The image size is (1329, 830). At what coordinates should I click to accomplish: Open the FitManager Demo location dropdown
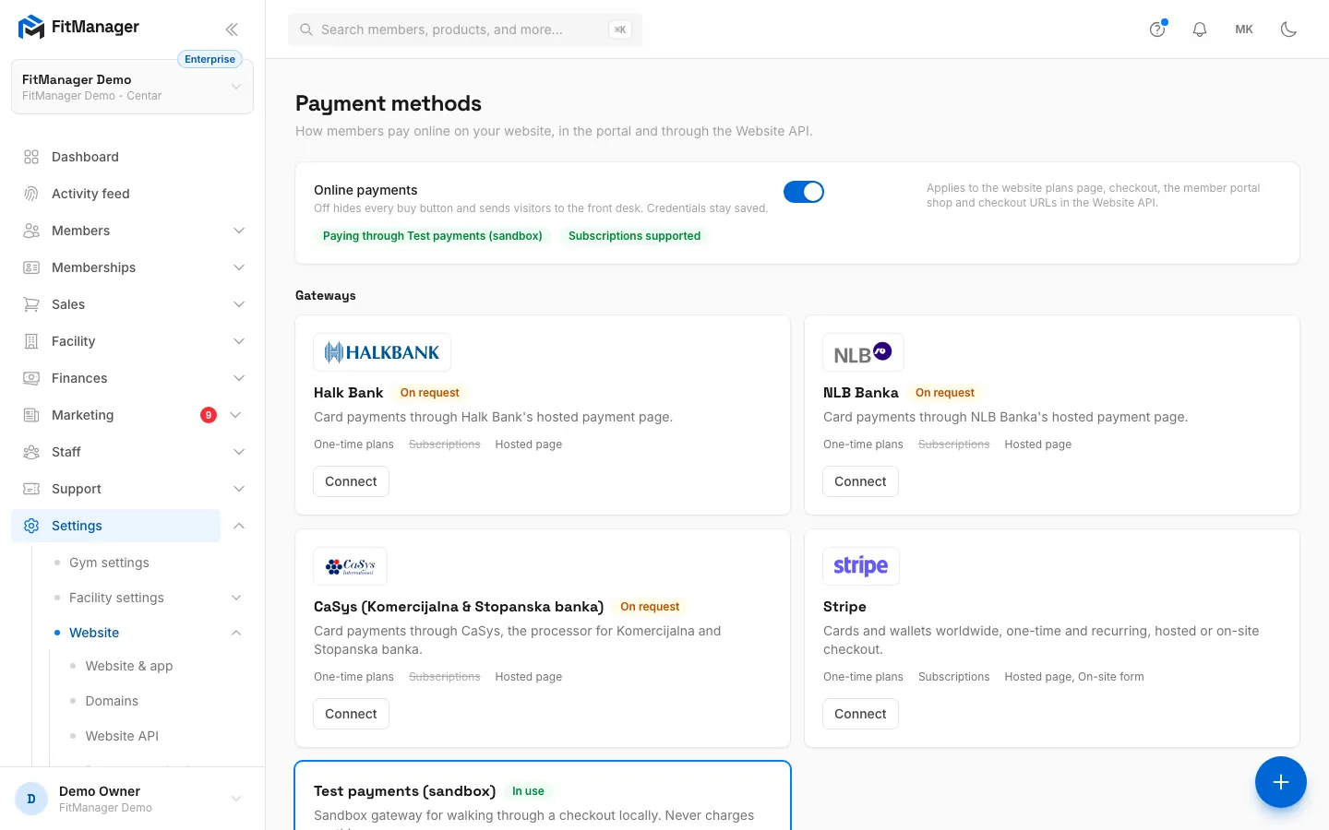pos(132,87)
